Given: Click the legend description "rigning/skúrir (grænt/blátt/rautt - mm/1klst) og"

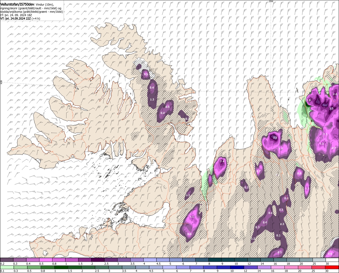Looking at the screenshot, I should [31, 8].
